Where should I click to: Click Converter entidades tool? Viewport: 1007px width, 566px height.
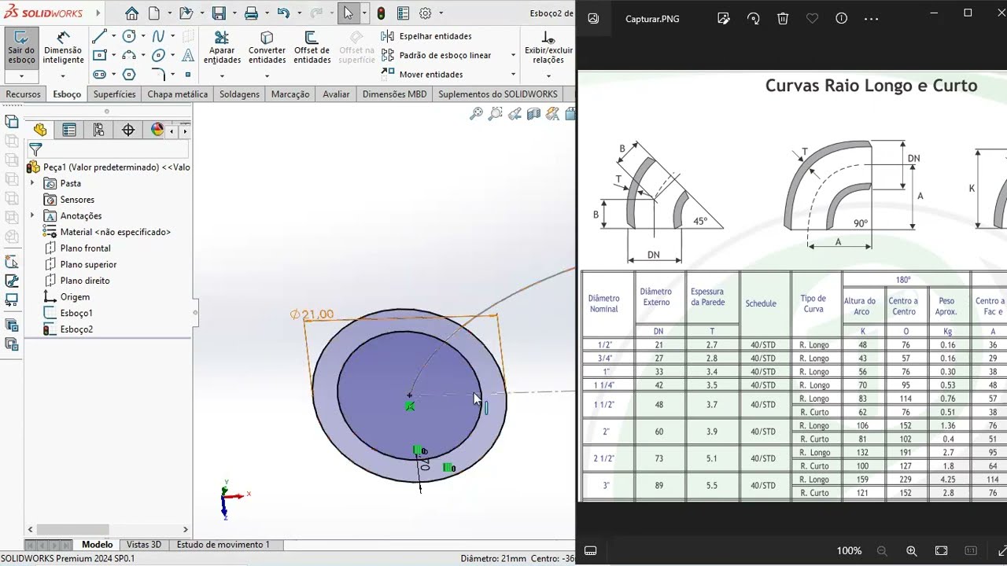tap(267, 48)
